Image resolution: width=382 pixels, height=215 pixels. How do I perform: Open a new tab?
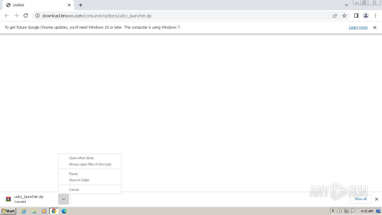pyautogui.click(x=81, y=5)
